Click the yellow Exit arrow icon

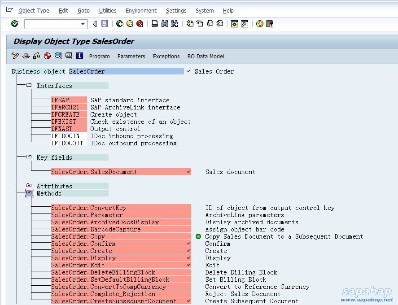click(130, 24)
